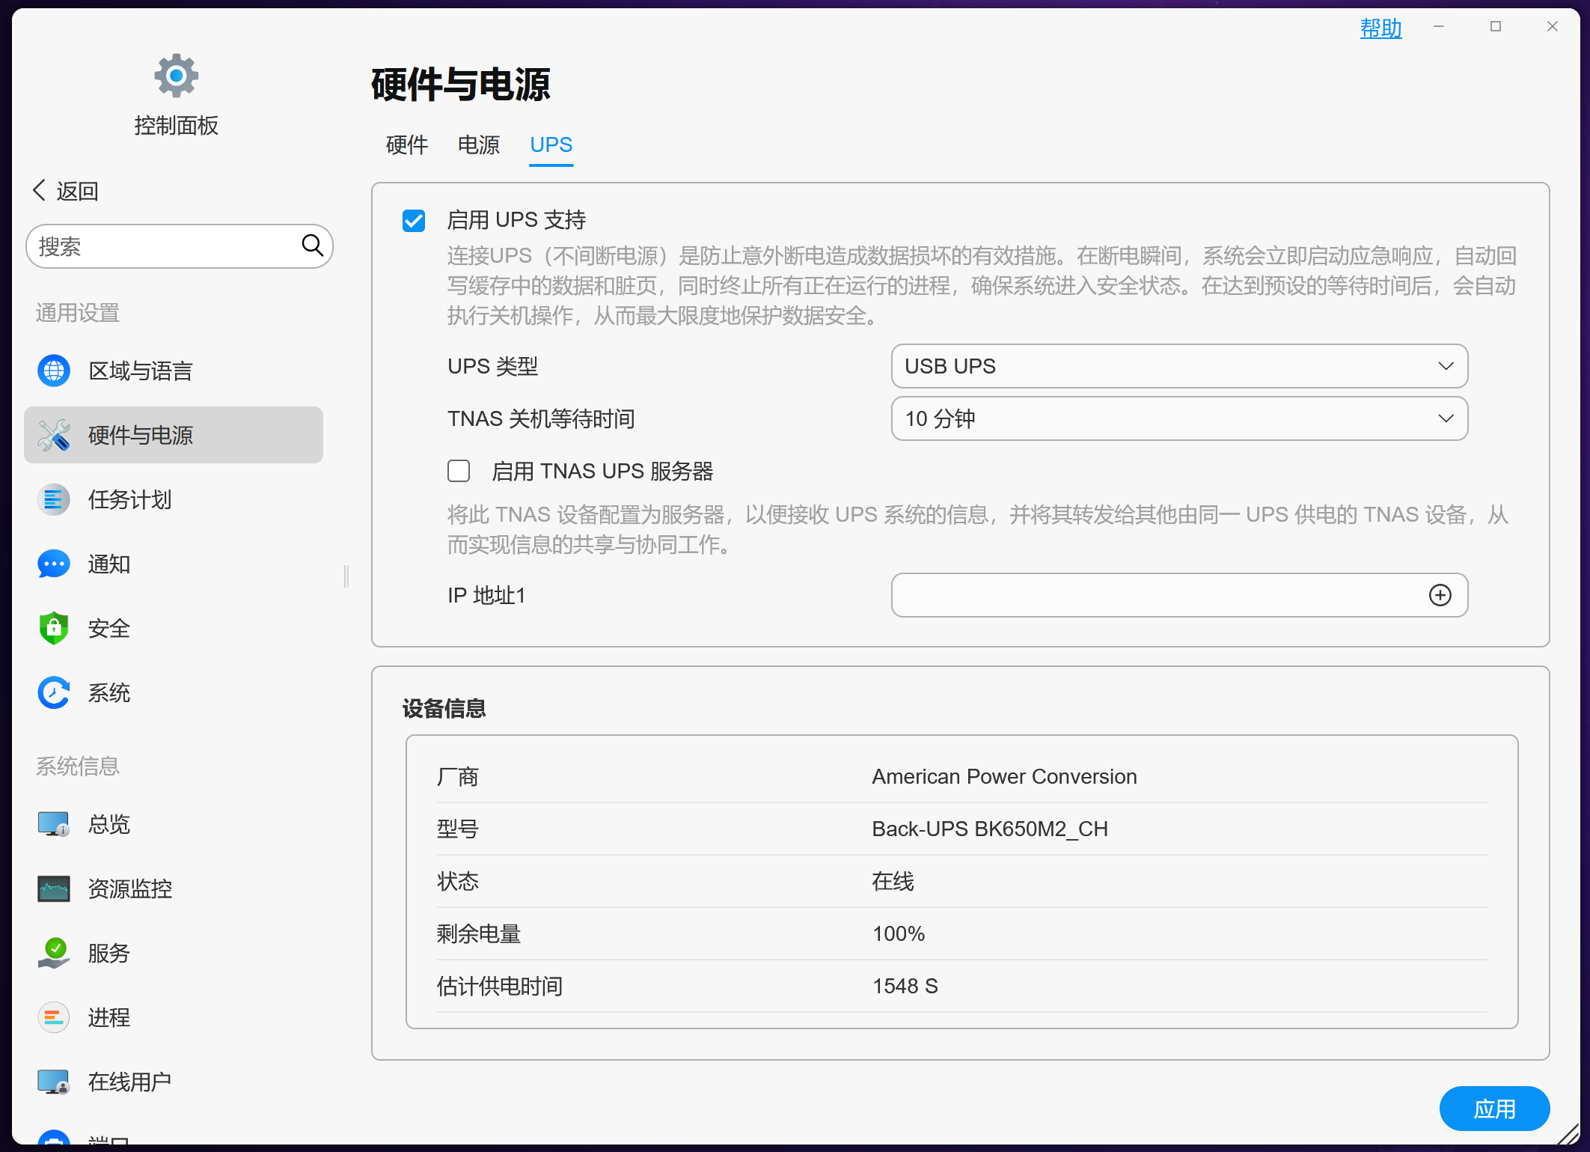Uncheck the Enable UPS support (启用 UPS 支持) checkbox

[414, 221]
